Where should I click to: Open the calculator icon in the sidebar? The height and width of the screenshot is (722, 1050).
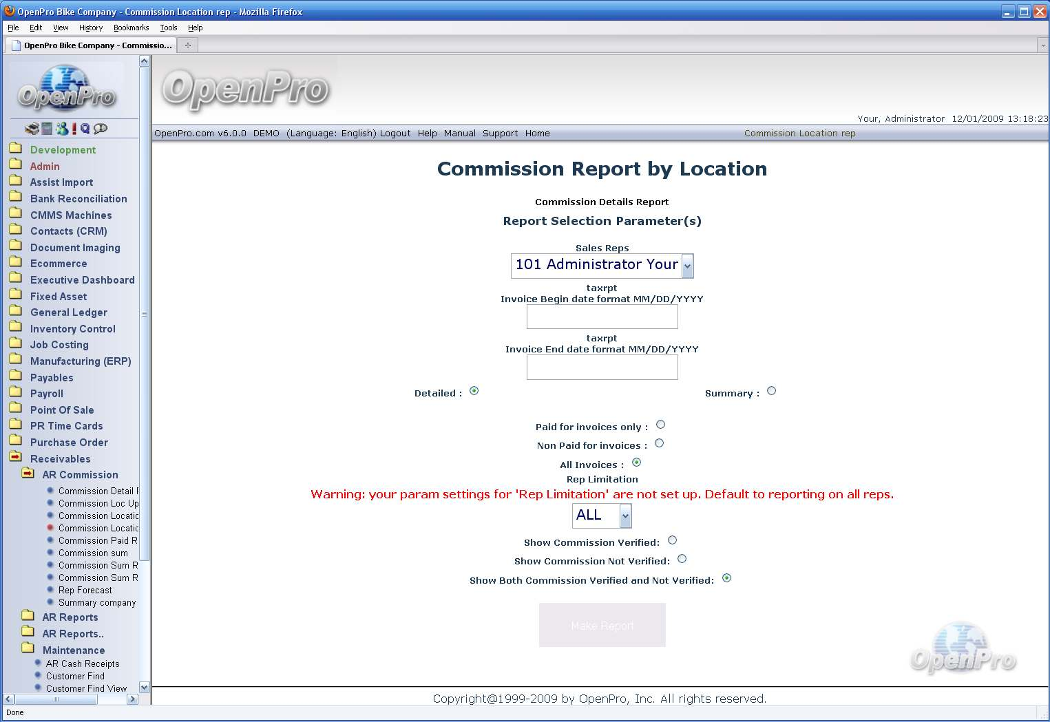47,129
